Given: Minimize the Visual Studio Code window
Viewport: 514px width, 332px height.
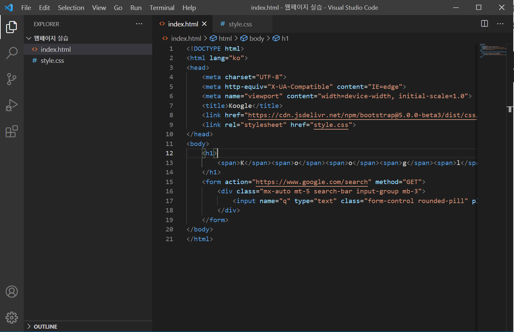Looking at the screenshot, I should pos(456,7).
